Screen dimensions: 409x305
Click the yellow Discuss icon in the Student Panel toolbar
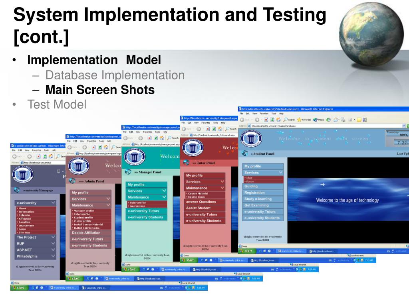359,120
